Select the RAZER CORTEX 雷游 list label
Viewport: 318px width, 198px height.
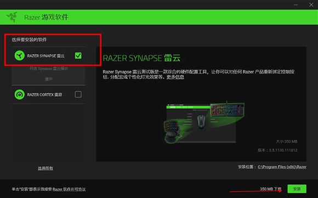pyautogui.click(x=44, y=95)
